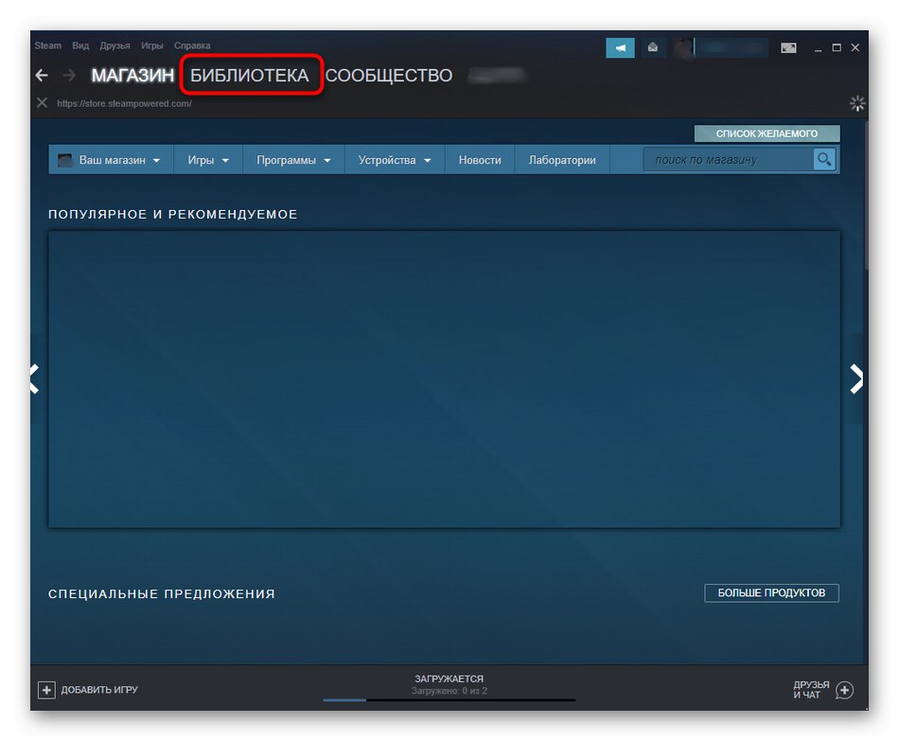The height and width of the screenshot is (741, 899).
Task: Click the store URL address text
Action: 124,103
